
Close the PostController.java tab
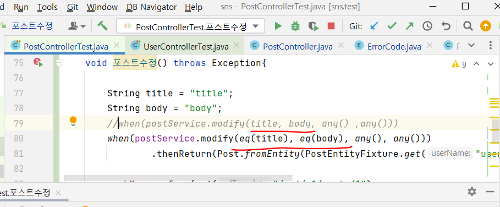341,46
